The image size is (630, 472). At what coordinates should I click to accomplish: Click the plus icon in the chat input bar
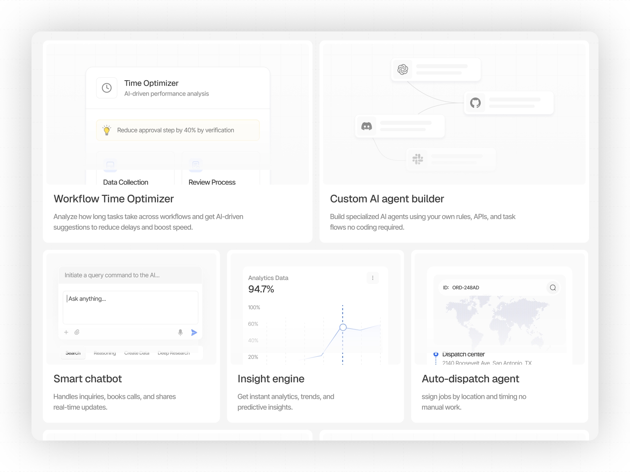(66, 332)
